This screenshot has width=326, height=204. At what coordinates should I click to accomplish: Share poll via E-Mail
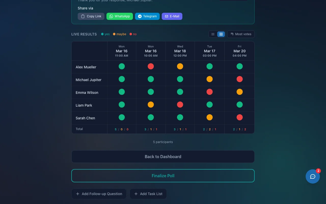point(172,16)
